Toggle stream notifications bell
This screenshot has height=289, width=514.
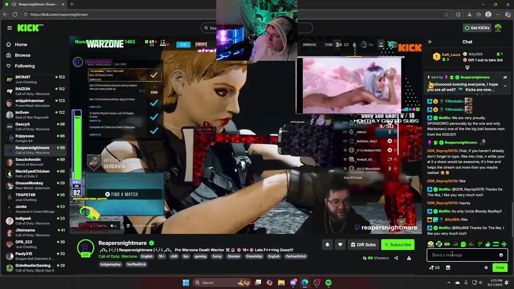coord(327,244)
